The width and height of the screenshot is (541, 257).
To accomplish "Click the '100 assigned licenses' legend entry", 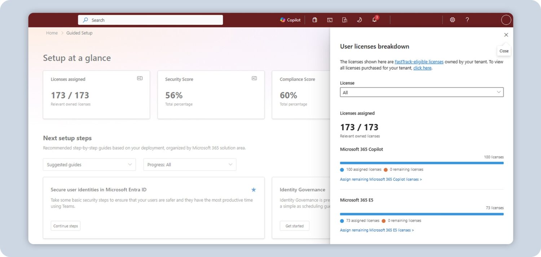I will (361, 170).
